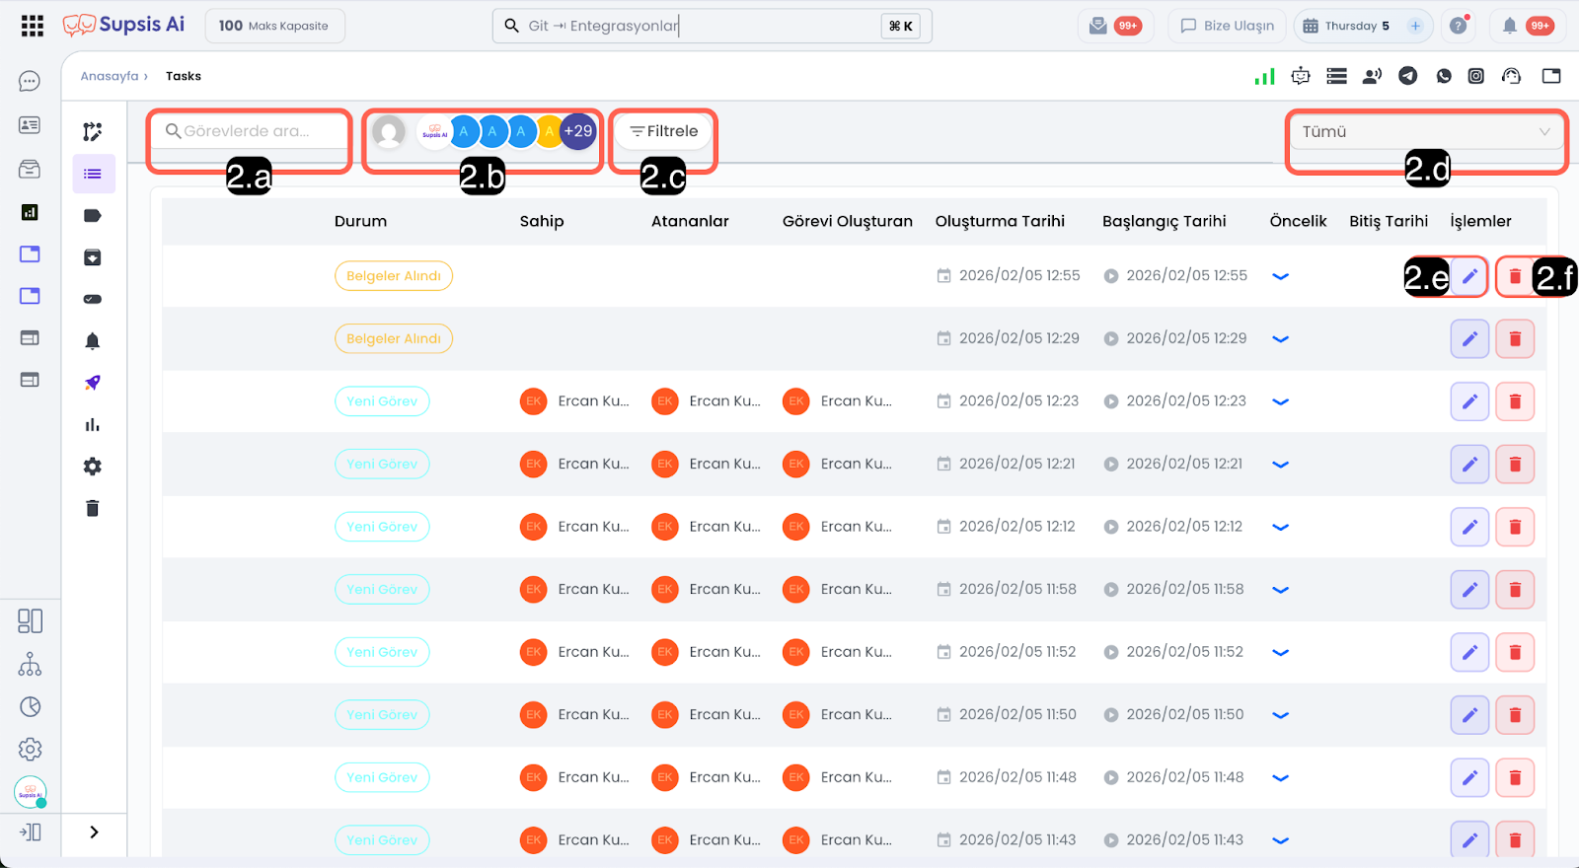
Task: Open the Filtrele filter menu
Action: coord(663,131)
